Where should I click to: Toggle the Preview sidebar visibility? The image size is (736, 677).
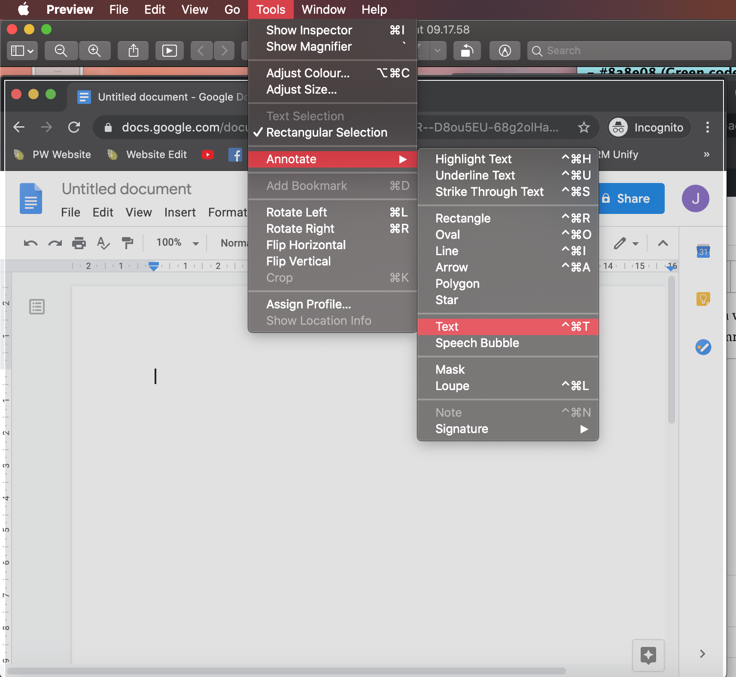coord(21,50)
